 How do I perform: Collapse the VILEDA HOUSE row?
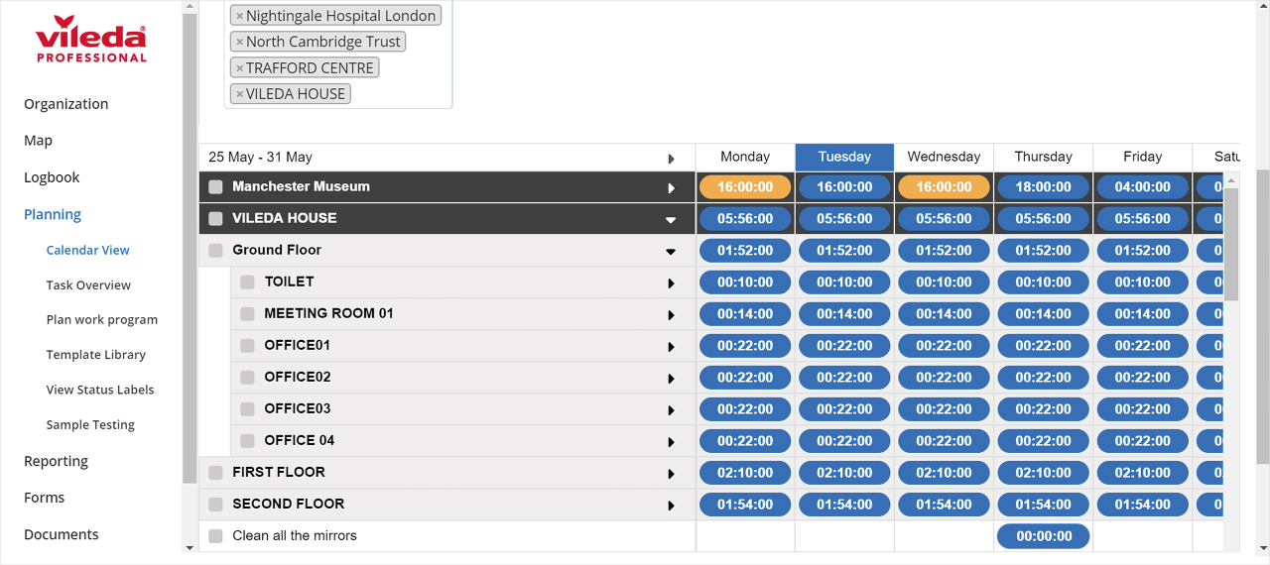(x=671, y=220)
